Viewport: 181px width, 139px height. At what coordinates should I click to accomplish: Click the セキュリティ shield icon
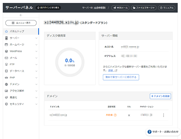pyautogui.click(x=7, y=104)
